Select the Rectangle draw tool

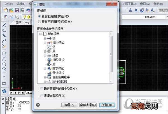(4, 83)
